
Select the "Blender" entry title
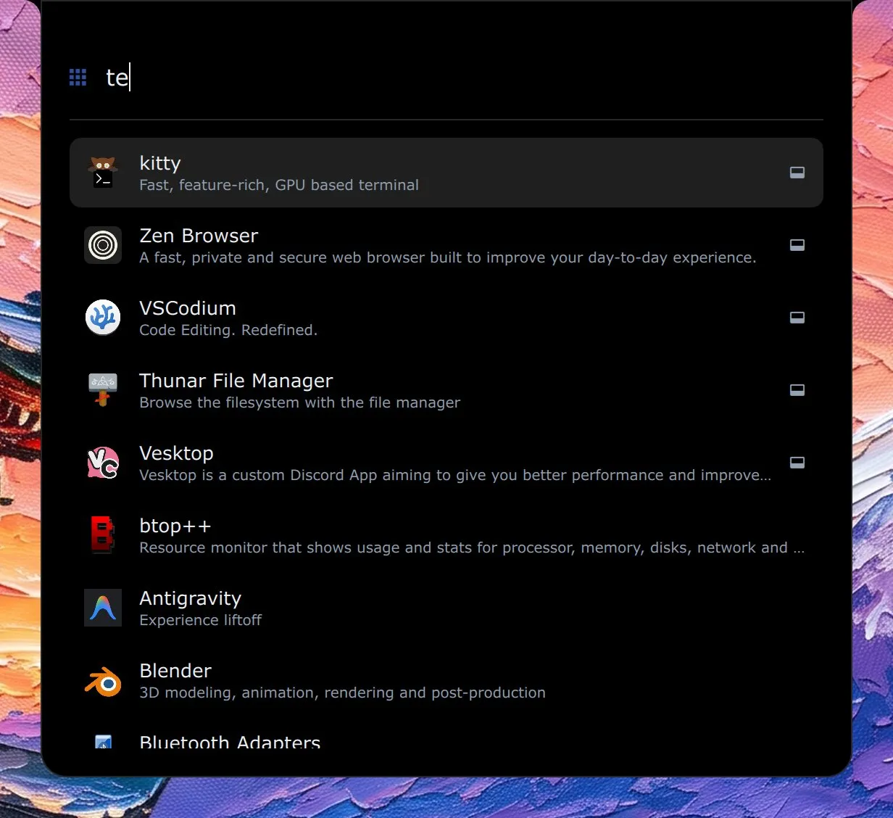pos(175,671)
